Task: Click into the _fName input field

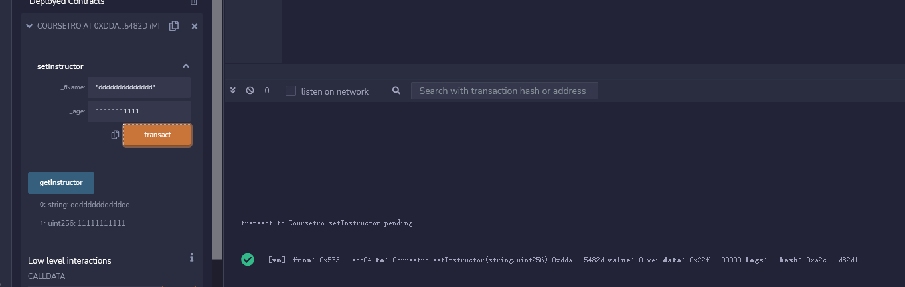Action: pos(139,87)
